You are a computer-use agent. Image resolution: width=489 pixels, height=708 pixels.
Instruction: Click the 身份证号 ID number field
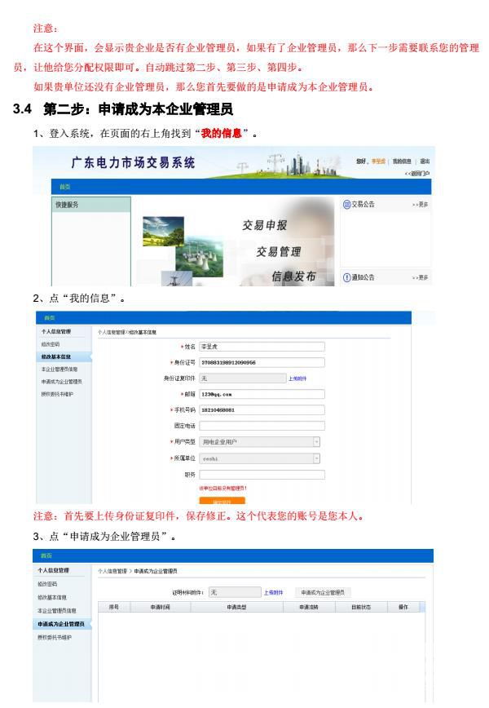(262, 363)
